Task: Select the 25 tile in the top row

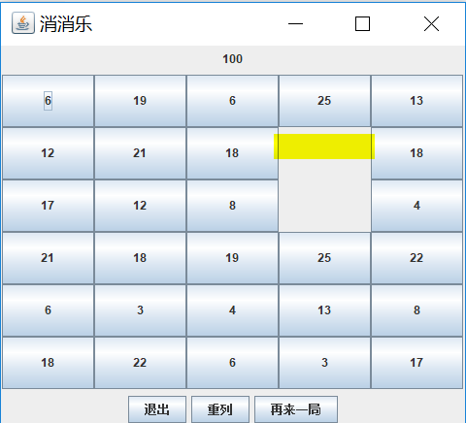Action: point(324,101)
